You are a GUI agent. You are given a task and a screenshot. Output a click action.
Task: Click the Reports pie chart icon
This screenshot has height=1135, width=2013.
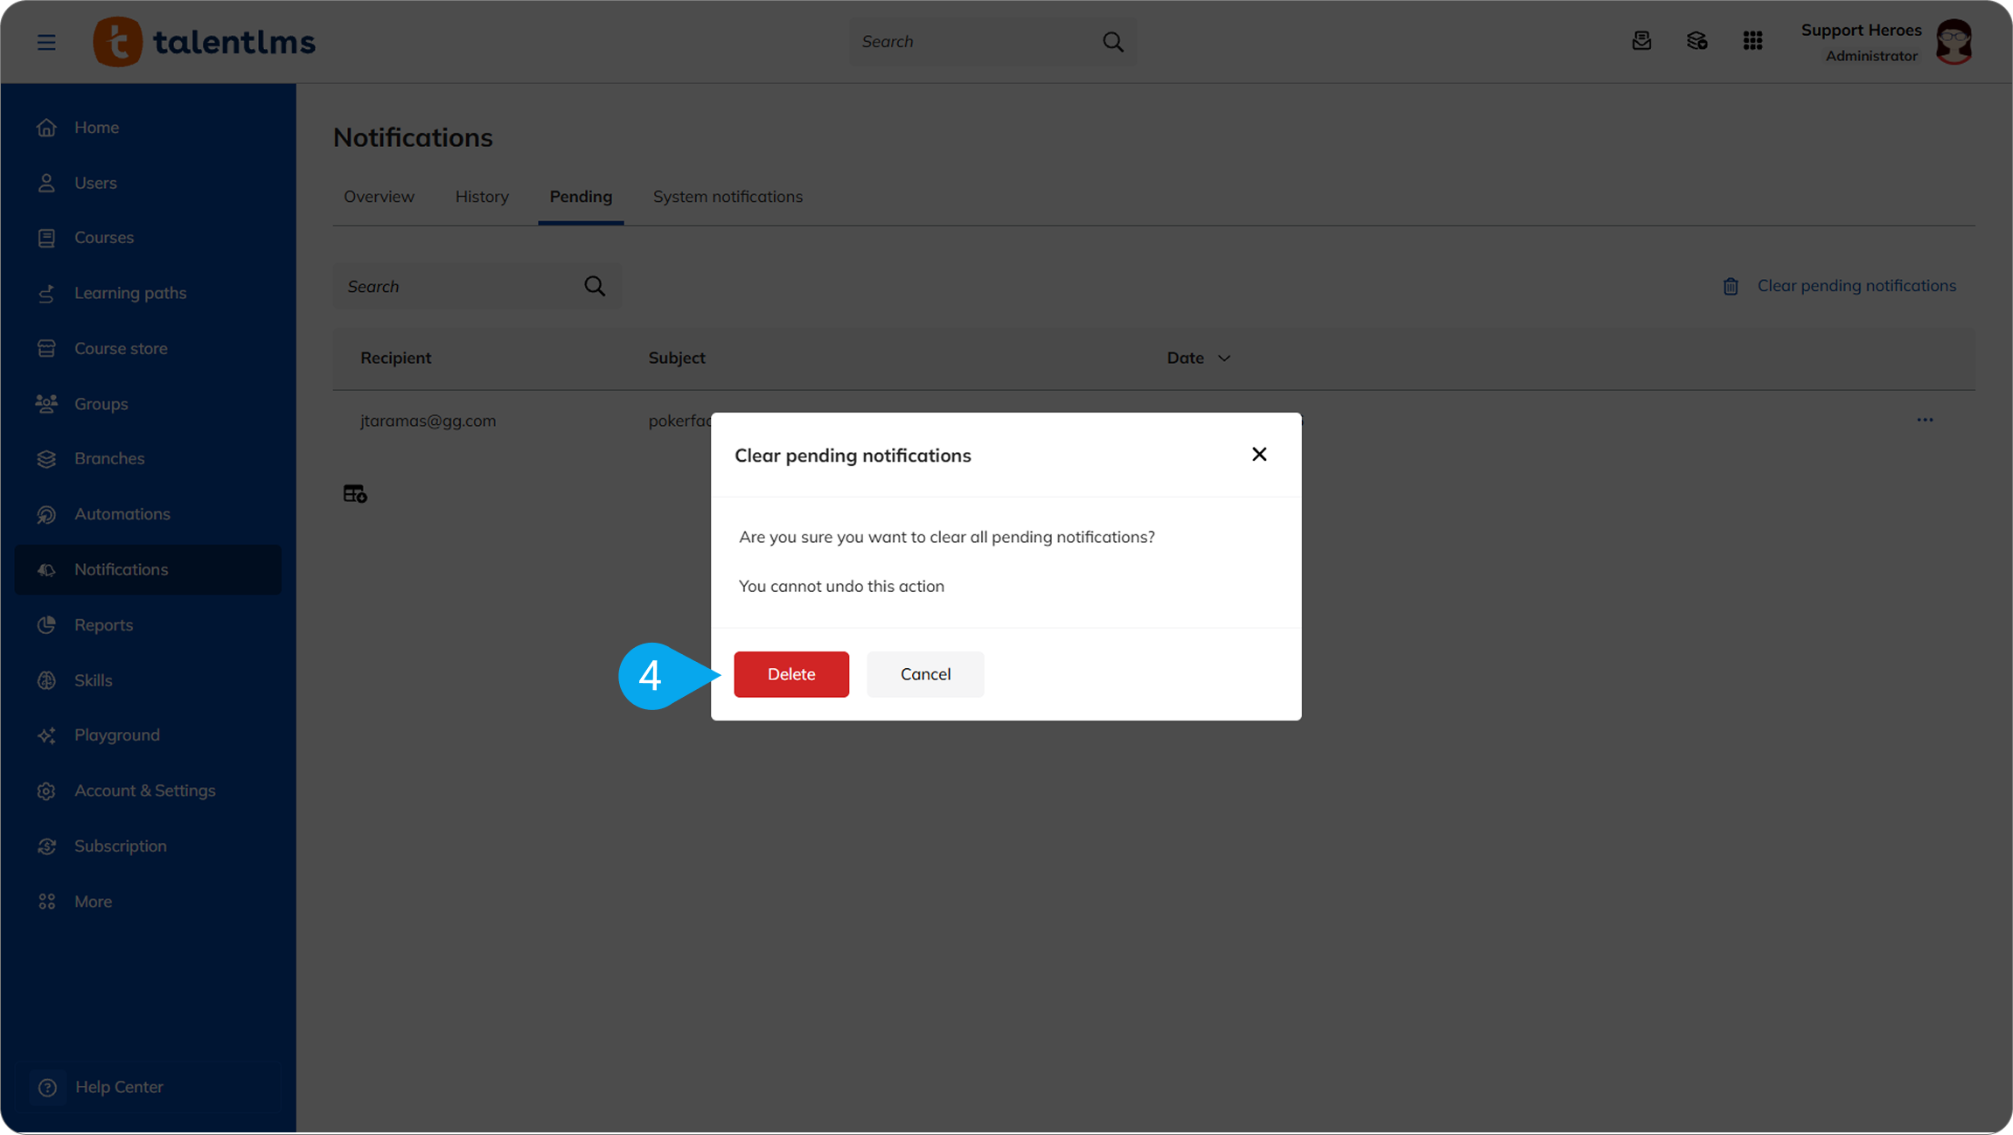pyautogui.click(x=46, y=625)
